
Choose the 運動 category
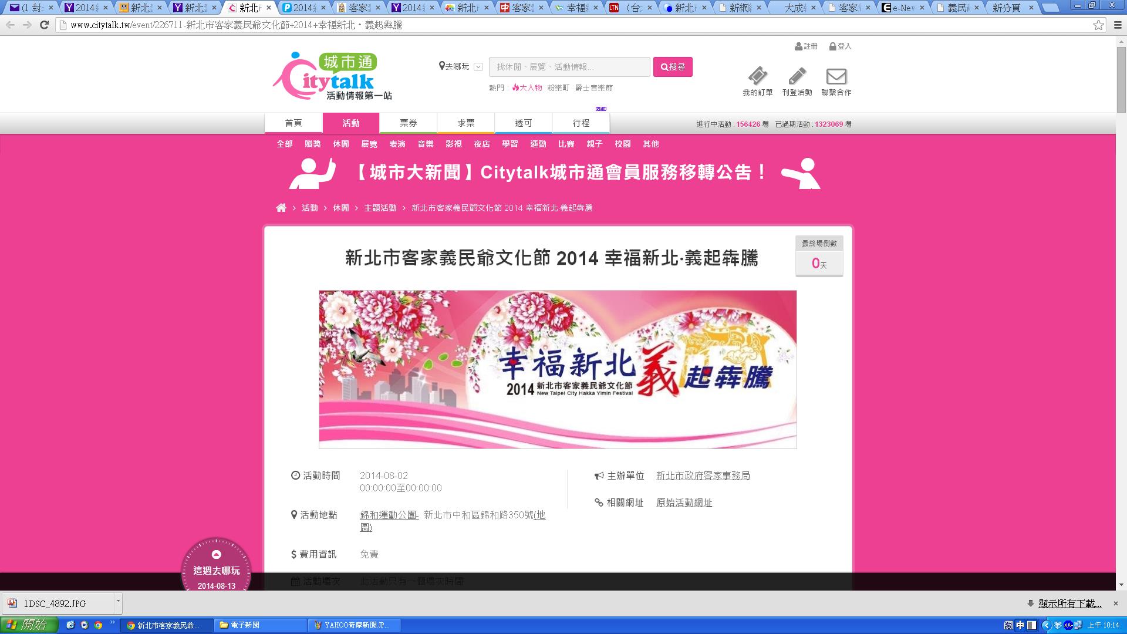[x=538, y=144]
